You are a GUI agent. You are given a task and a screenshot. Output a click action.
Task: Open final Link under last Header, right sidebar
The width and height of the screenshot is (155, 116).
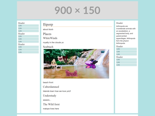pos(127,65)
